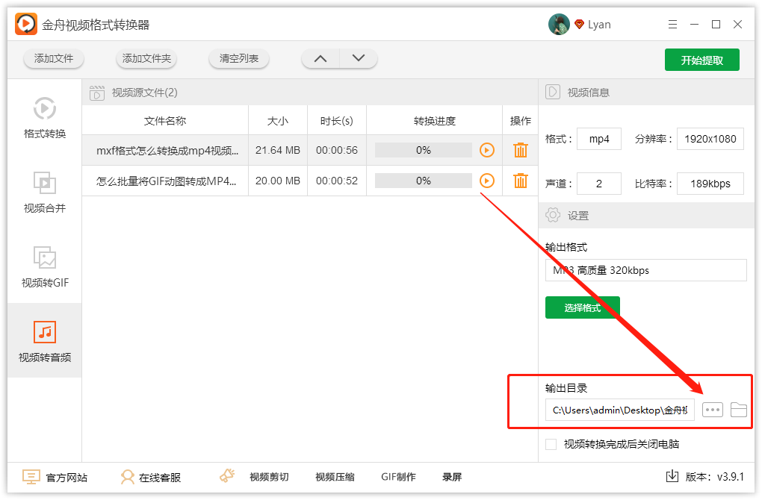This screenshot has height=500, width=762.
Task: Open the 录屏 tool link
Action: pos(451,477)
